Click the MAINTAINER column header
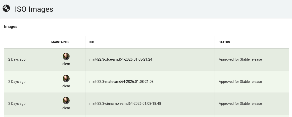Screen dimensions: 292x117 (60, 42)
